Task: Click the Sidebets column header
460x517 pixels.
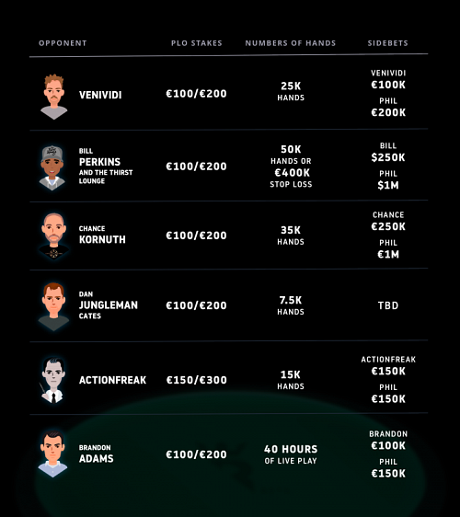Action: pyautogui.click(x=388, y=43)
